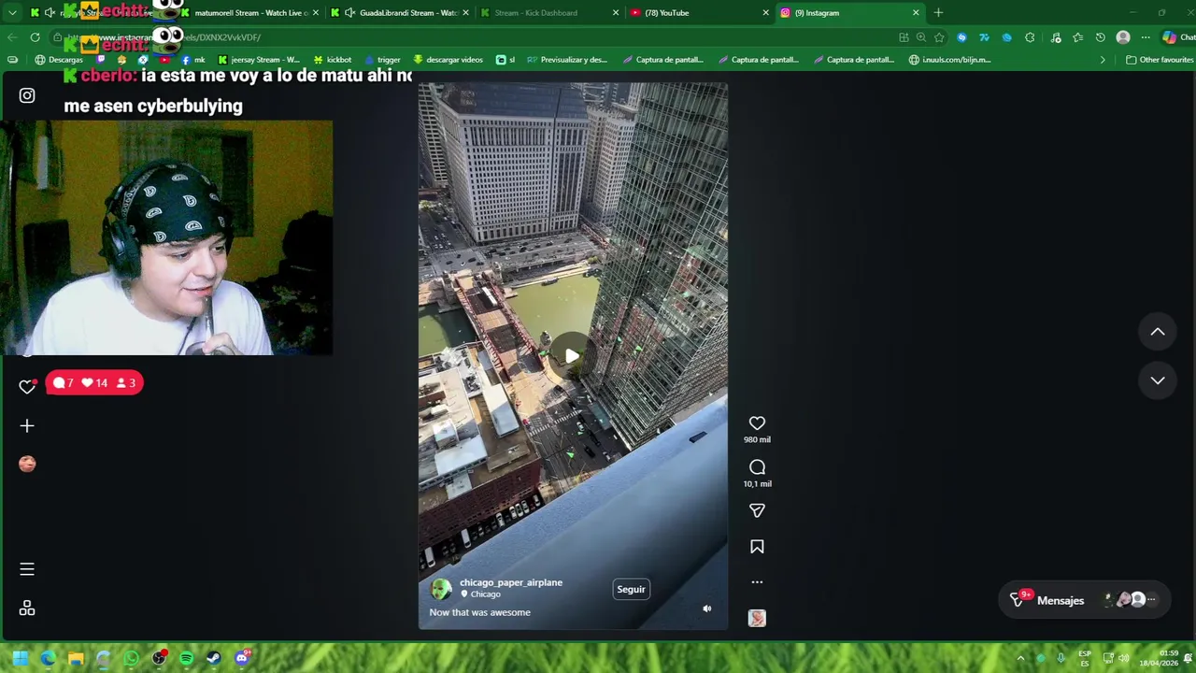This screenshot has height=673, width=1196.
Task: Open the descargar videos bookmark
Action: pyautogui.click(x=448, y=60)
